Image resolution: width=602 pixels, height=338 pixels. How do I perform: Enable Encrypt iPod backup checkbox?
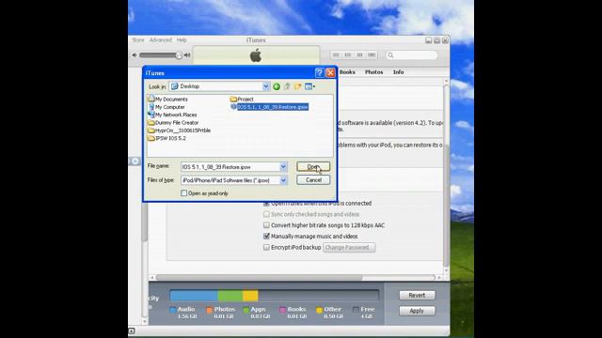pyautogui.click(x=266, y=247)
